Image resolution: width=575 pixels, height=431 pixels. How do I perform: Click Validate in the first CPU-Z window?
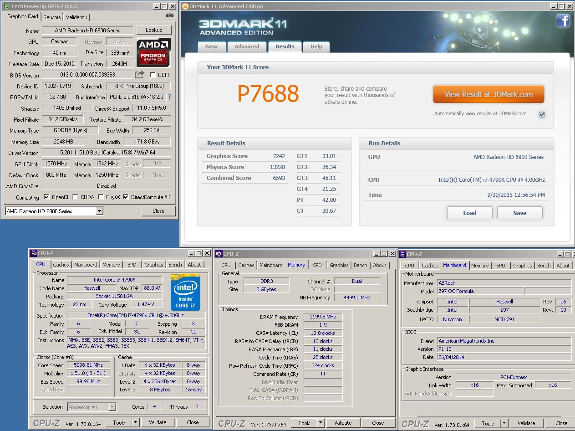[158, 422]
